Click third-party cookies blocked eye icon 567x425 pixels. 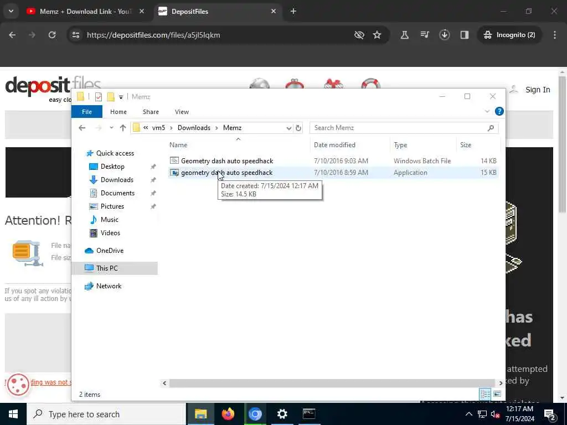(359, 35)
